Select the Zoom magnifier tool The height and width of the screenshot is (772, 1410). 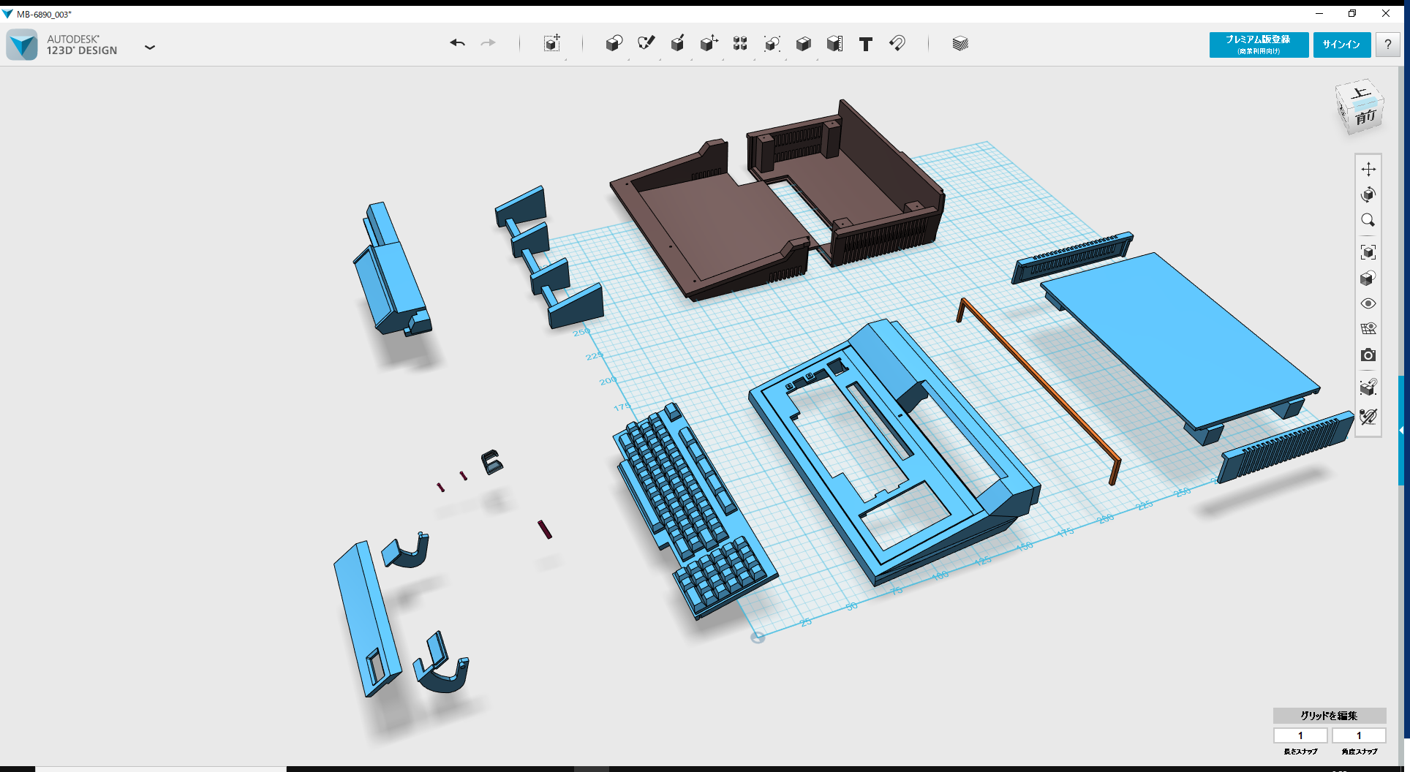coord(1368,220)
